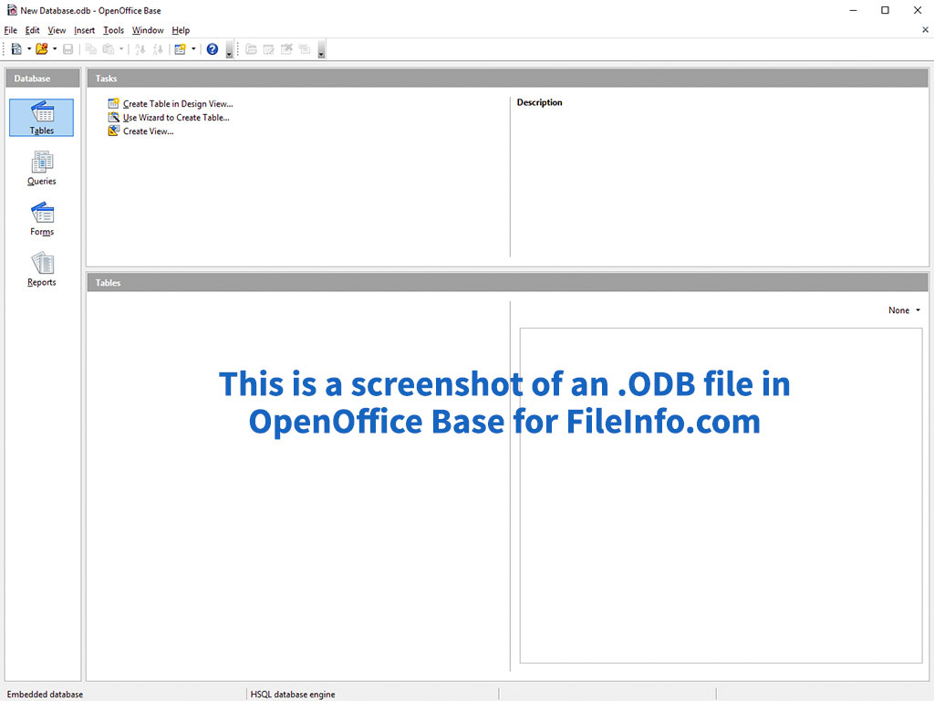934x701 pixels.
Task: Open the Insert menu
Action: click(x=84, y=30)
